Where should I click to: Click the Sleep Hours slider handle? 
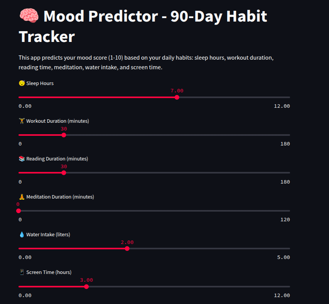[x=177, y=97]
